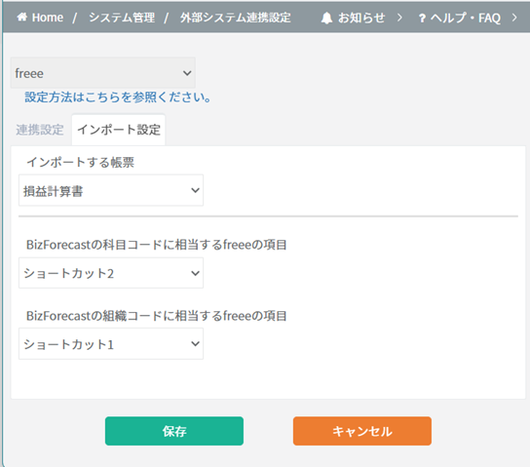Viewport: 530px width, 467px height.
Task: Click the green 保存 button
Action: tap(174, 431)
